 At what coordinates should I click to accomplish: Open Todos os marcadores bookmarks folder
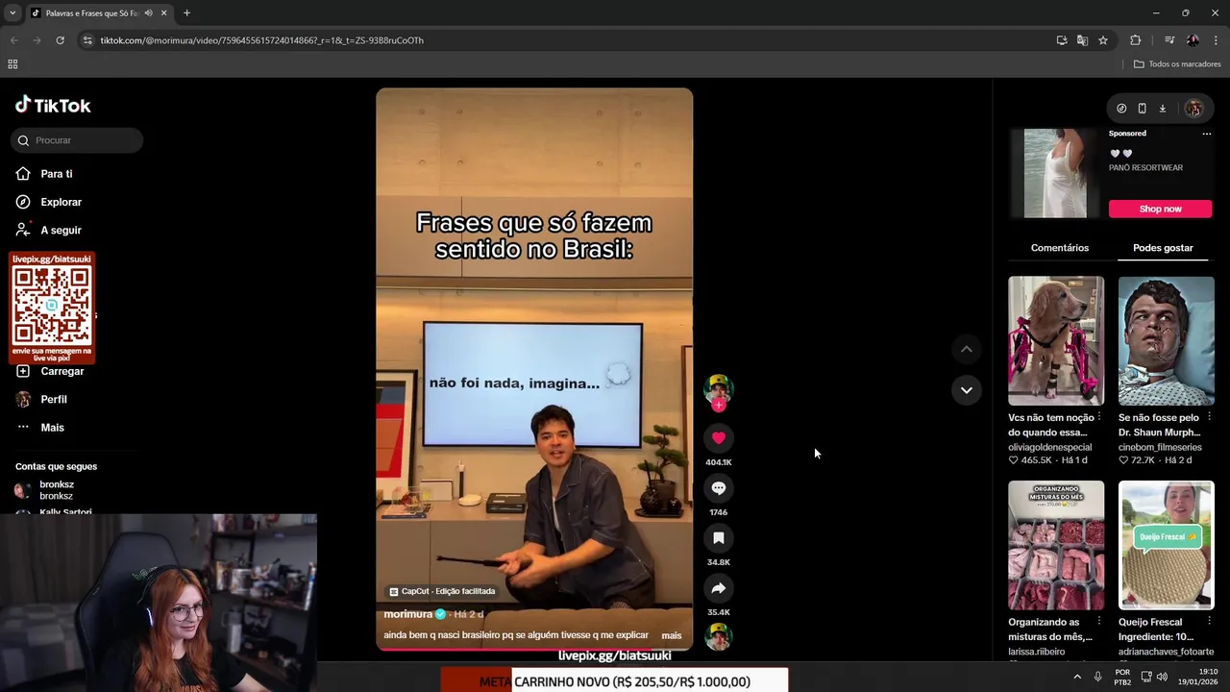point(1177,64)
